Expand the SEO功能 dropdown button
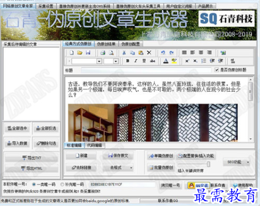The height and width of the screenshot is (213, 262). coord(248,162)
